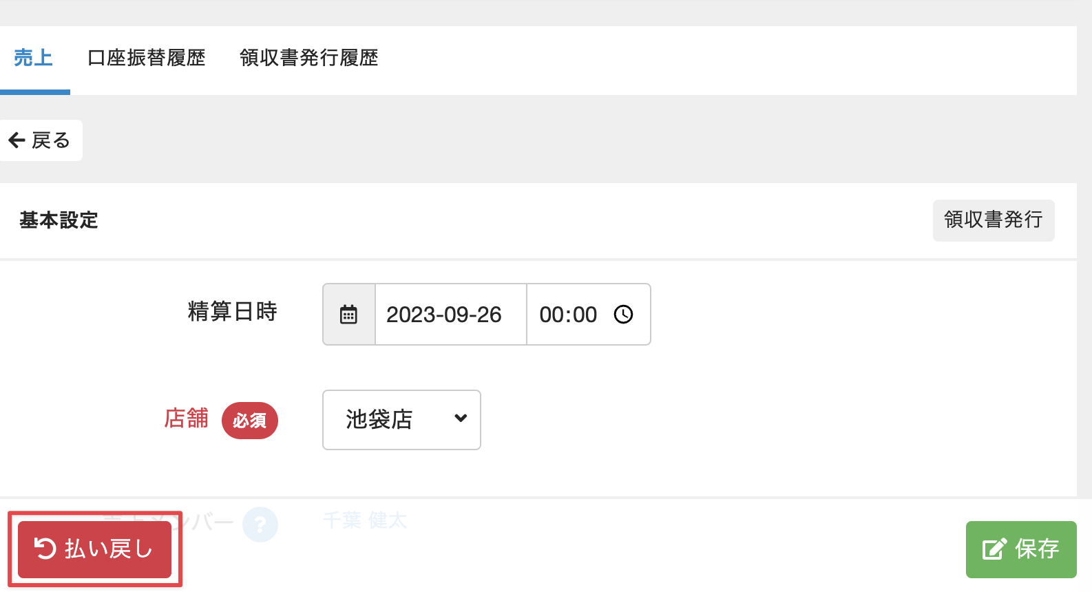Click the calendar icon beside the date
1092x592 pixels.
(348, 315)
